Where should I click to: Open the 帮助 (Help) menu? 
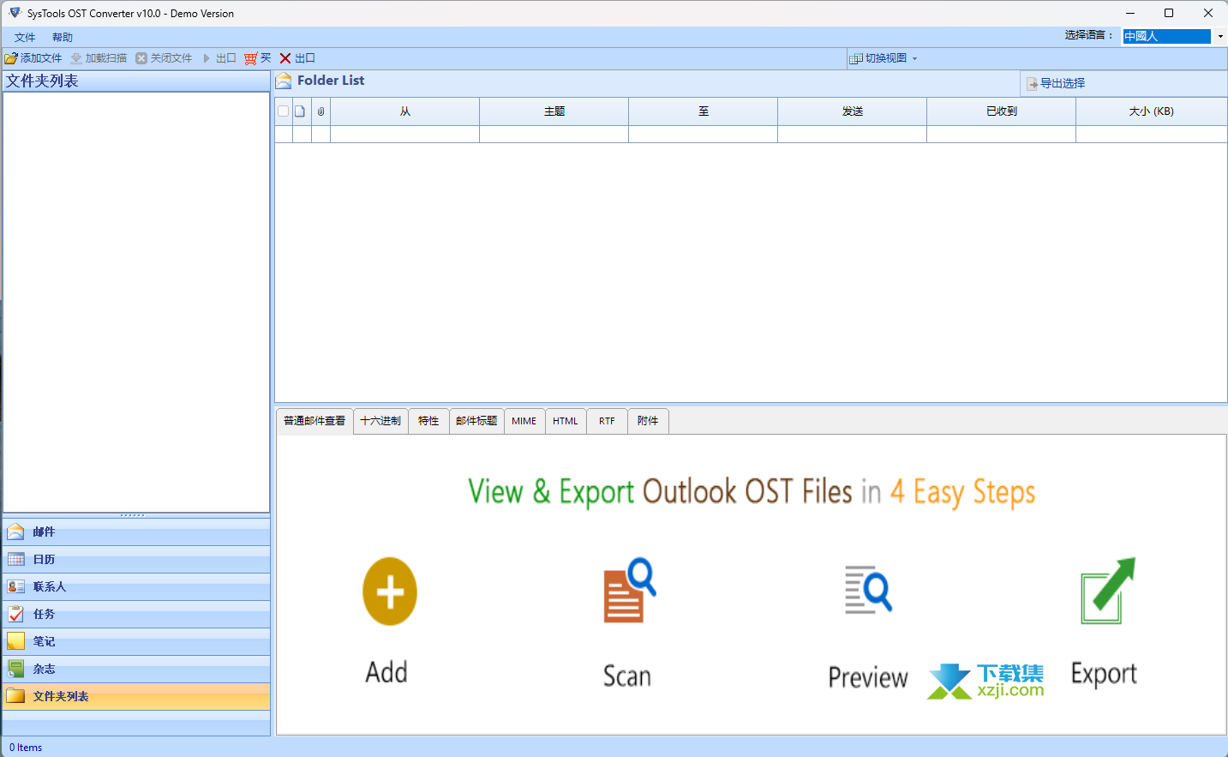click(63, 38)
